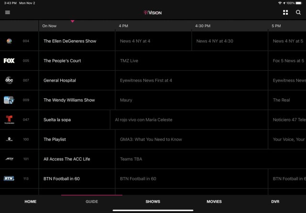Open the grid view icon
The width and height of the screenshot is (306, 213).
(x=285, y=12)
